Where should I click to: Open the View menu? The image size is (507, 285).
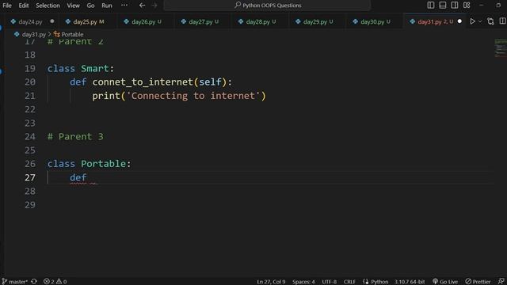[x=74, y=6]
